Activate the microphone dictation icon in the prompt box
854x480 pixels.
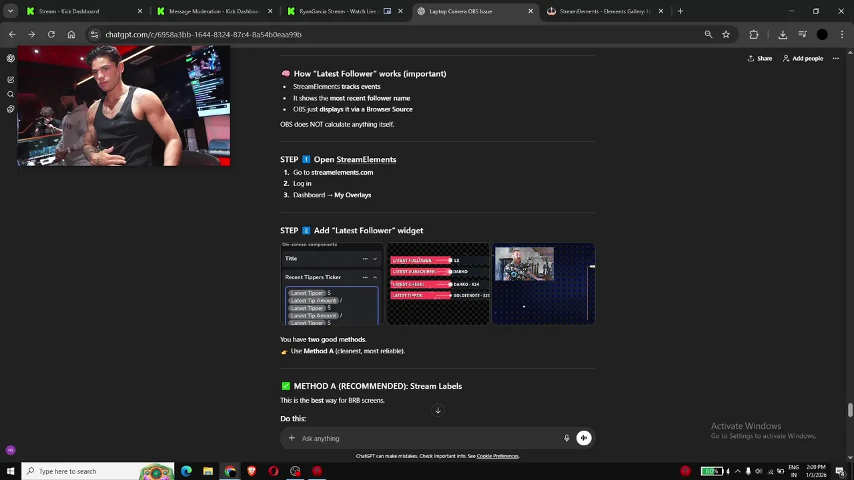click(566, 438)
